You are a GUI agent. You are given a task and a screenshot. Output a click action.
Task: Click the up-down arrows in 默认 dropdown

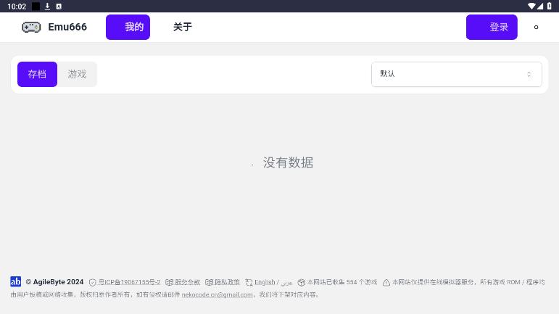click(529, 74)
